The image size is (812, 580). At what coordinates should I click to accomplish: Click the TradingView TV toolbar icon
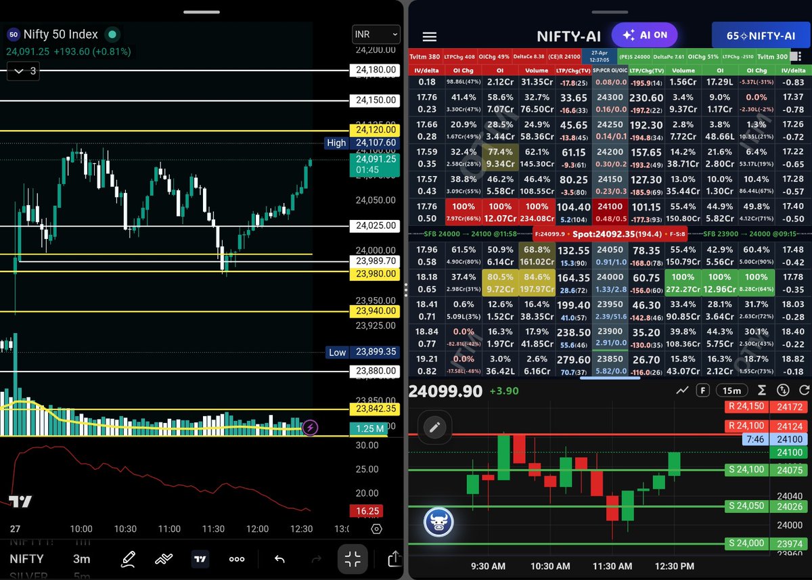pyautogui.click(x=200, y=559)
